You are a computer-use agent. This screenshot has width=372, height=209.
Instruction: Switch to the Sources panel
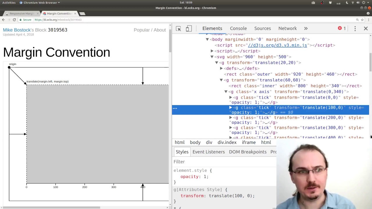262,28
